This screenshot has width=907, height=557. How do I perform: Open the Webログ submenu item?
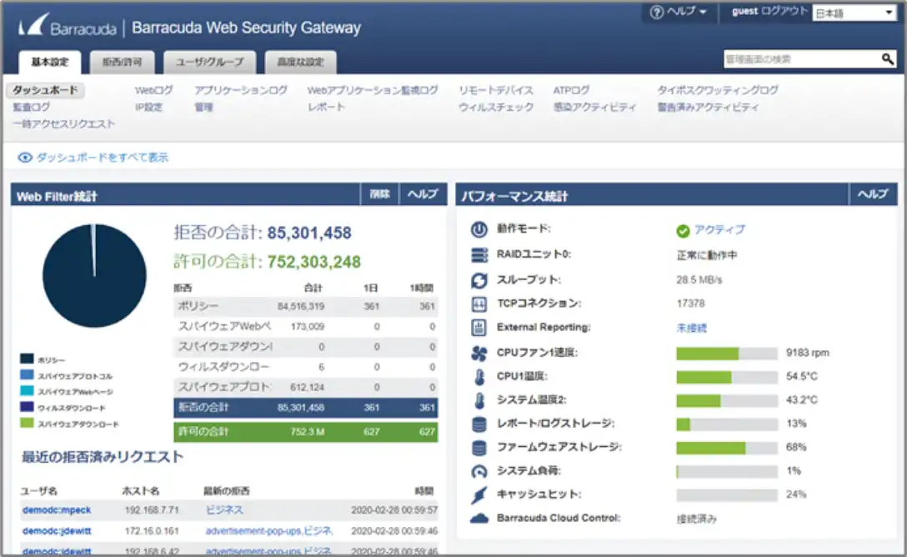click(154, 90)
